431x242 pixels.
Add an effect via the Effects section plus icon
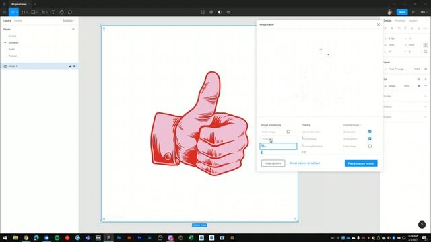click(x=426, y=106)
